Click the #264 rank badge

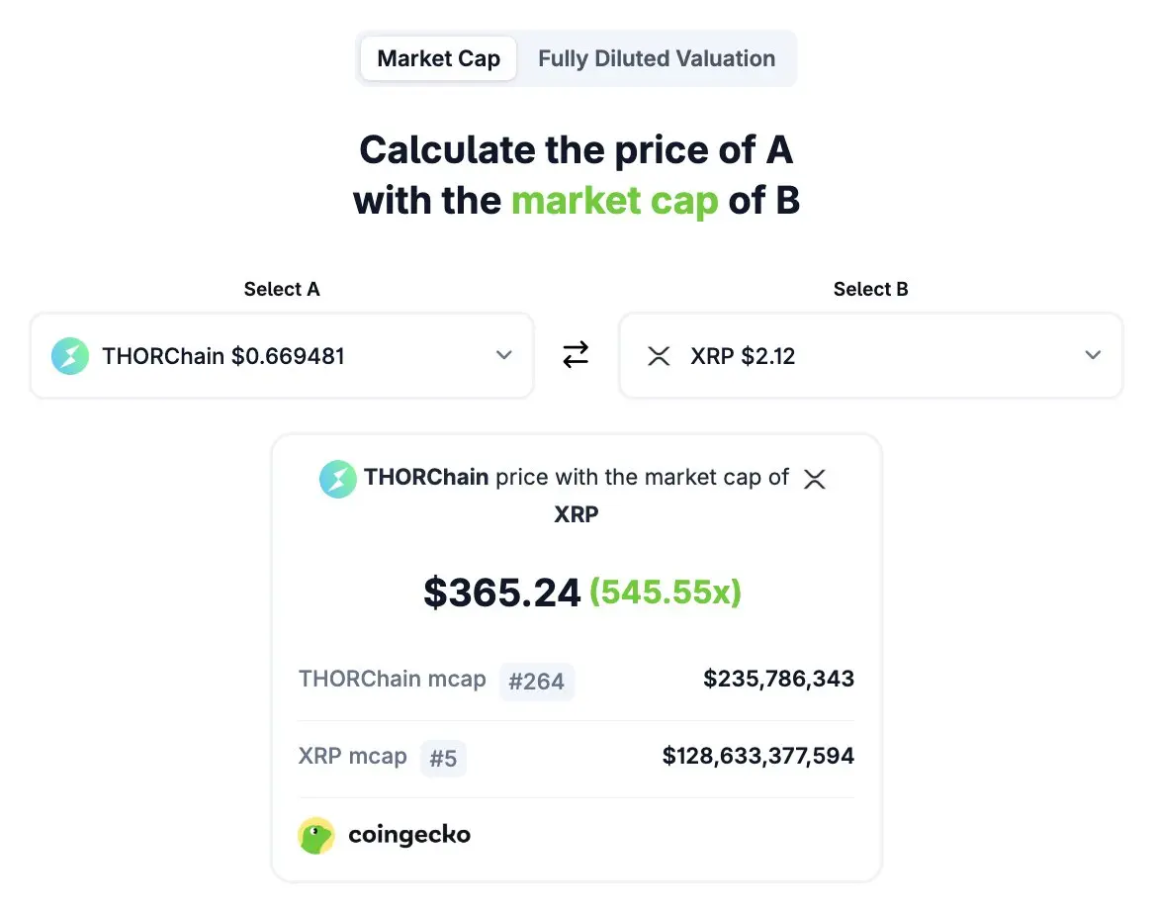(x=536, y=681)
